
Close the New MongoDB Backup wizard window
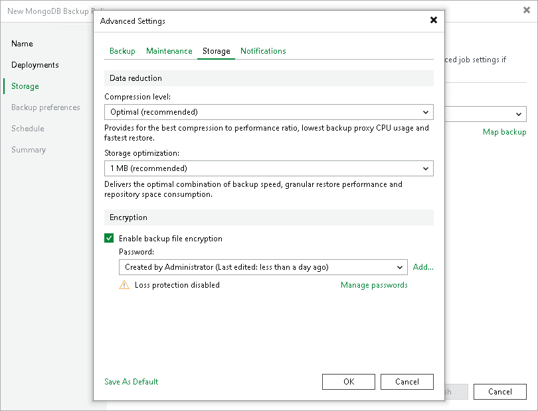pyautogui.click(x=527, y=11)
